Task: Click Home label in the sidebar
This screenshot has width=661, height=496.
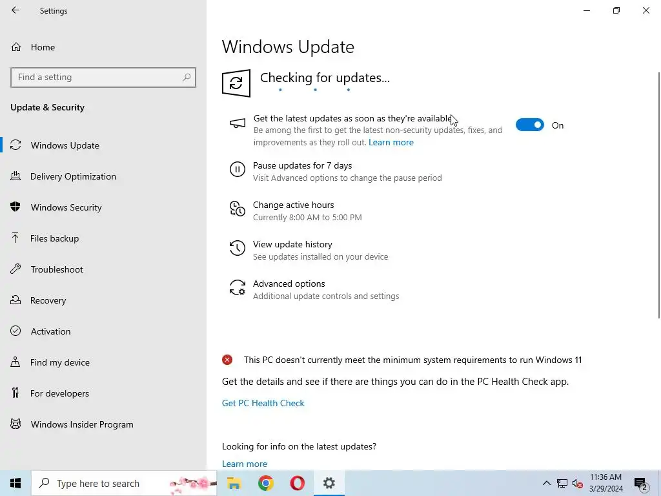Action: point(43,47)
